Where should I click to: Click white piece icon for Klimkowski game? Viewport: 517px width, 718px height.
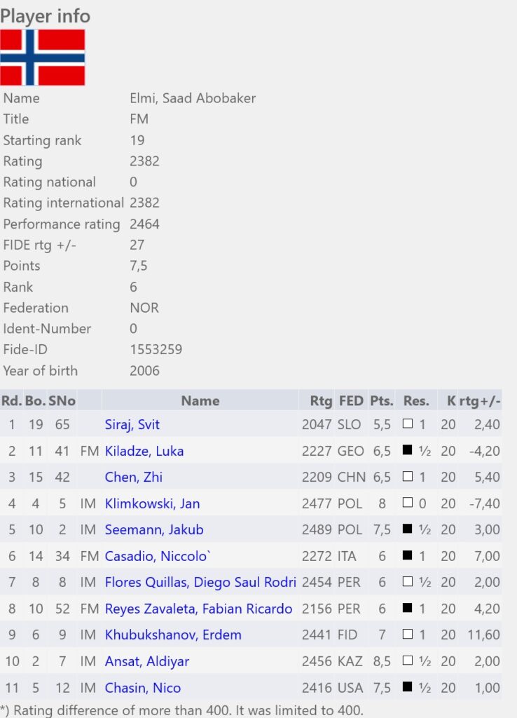click(407, 503)
